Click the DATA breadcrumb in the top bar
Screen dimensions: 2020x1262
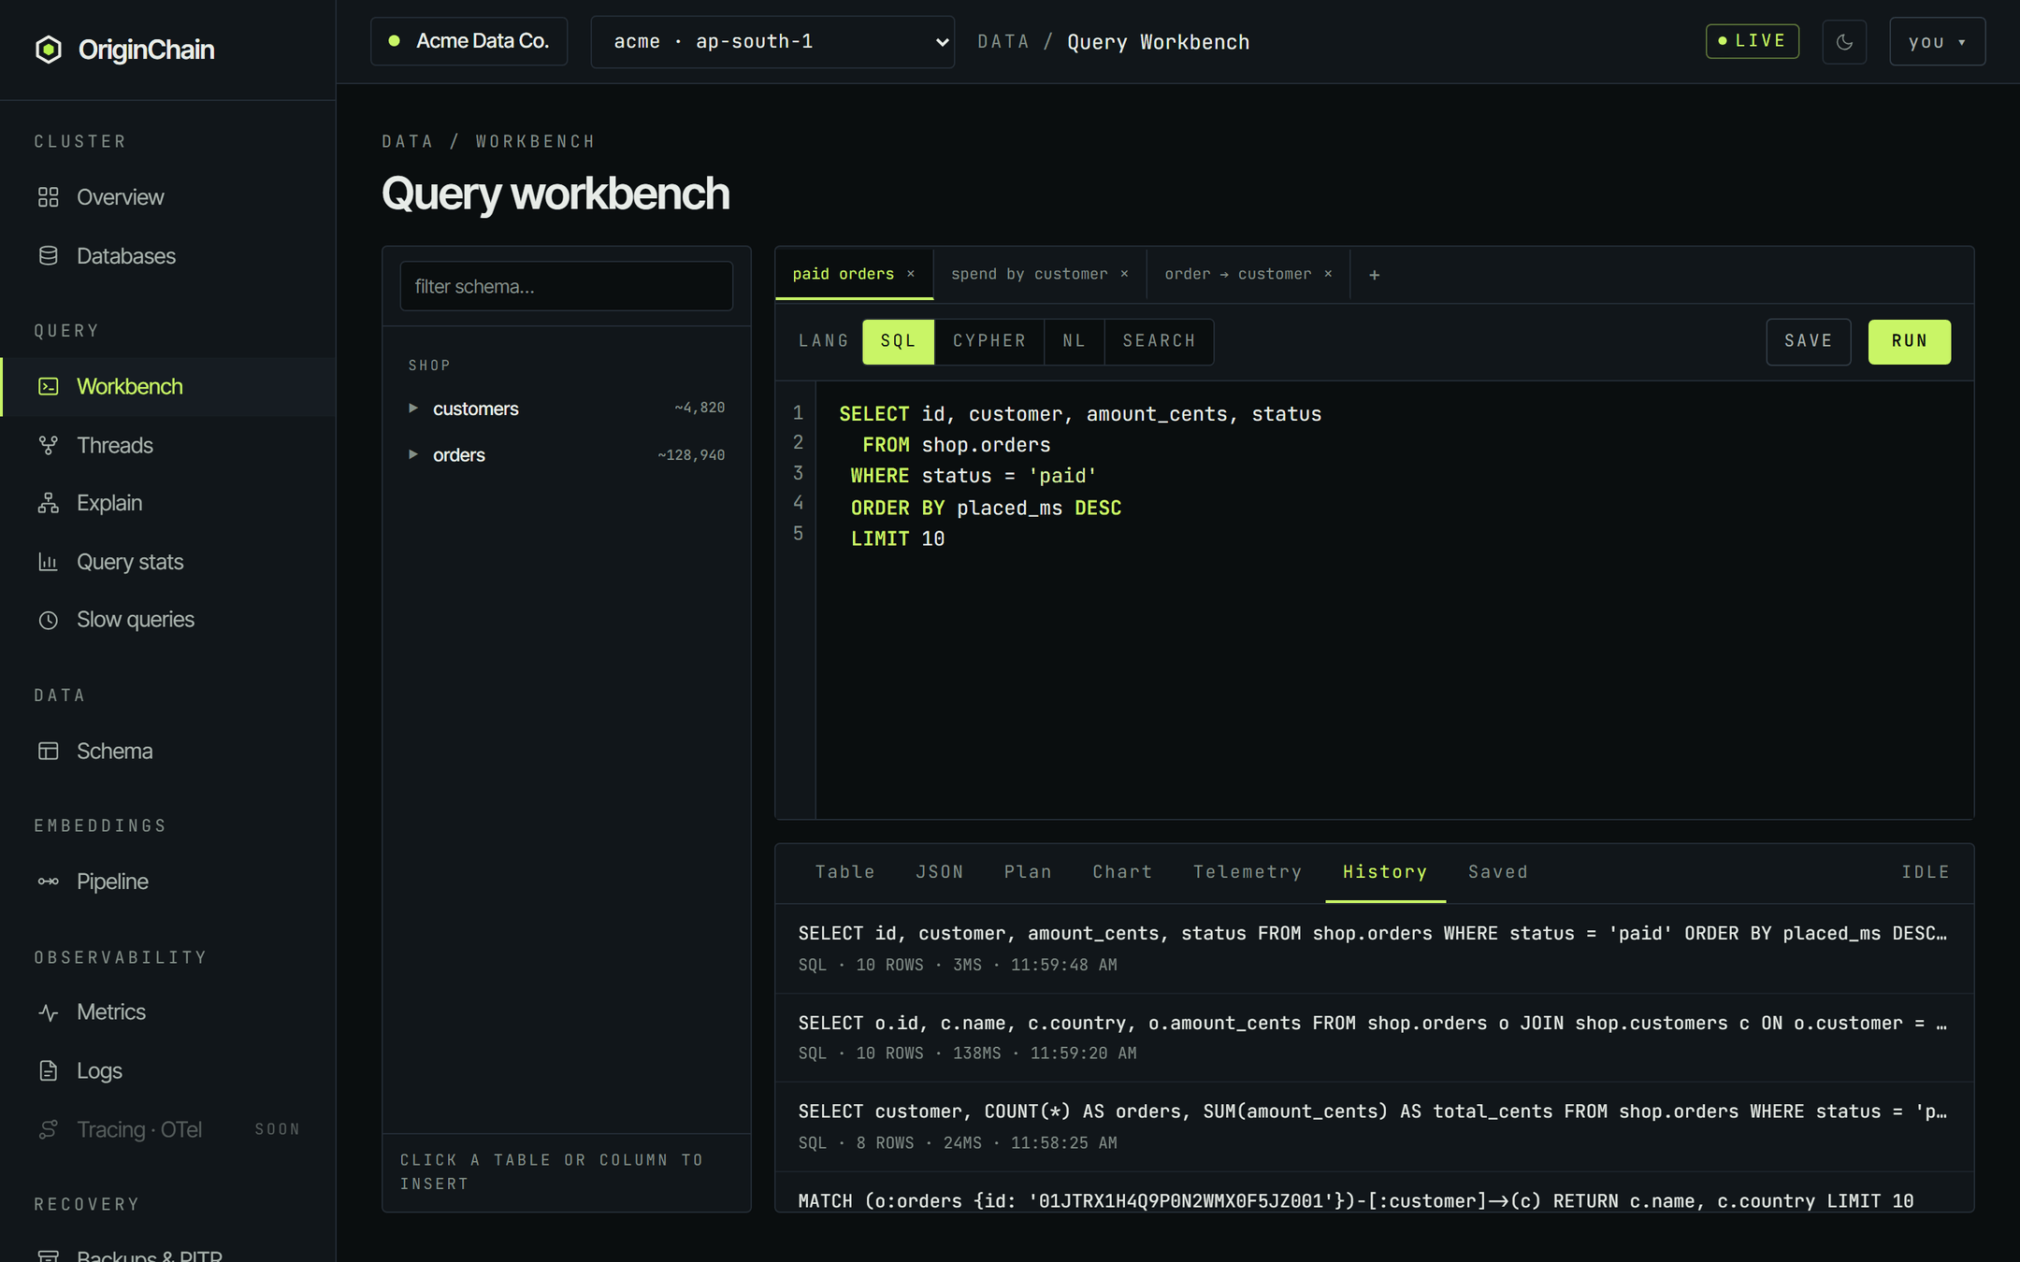point(1003,42)
